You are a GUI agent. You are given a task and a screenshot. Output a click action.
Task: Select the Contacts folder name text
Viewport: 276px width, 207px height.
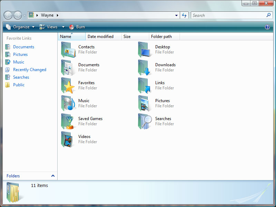[87, 47]
